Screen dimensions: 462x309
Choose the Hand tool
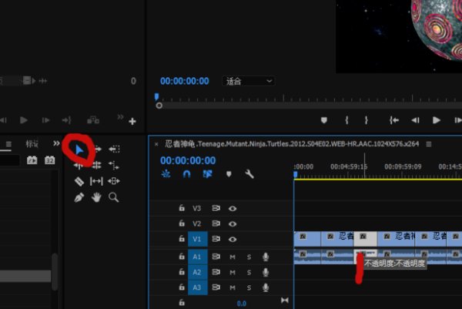(97, 198)
